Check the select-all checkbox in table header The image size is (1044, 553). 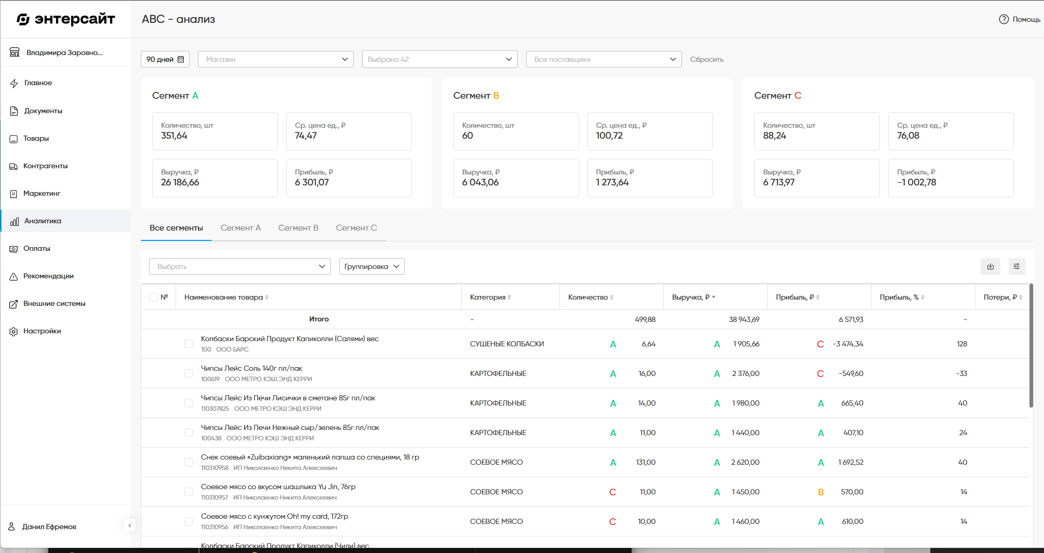click(x=154, y=297)
